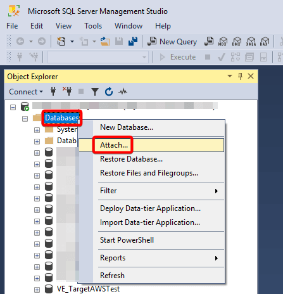This screenshot has height=294, width=283.
Task: Open the Window menu
Action: 129,26
